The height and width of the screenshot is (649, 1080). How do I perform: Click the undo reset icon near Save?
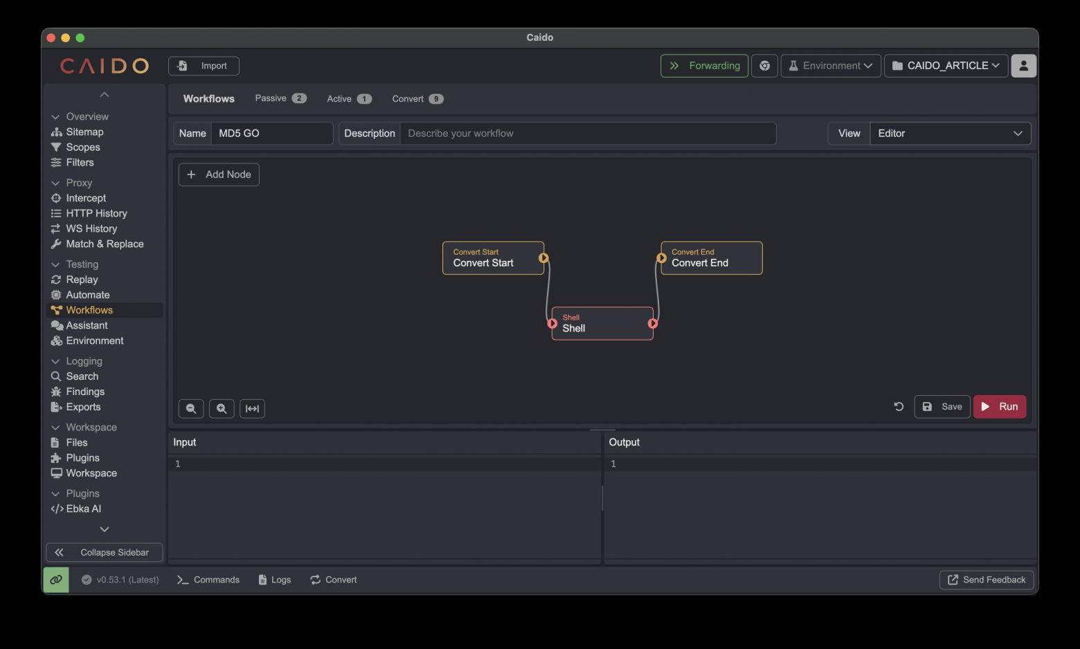click(x=898, y=406)
